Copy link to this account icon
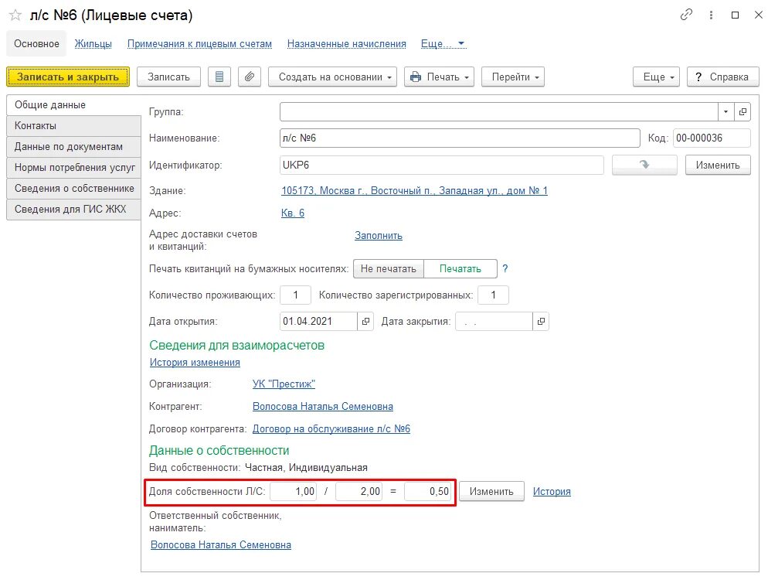 point(686,15)
